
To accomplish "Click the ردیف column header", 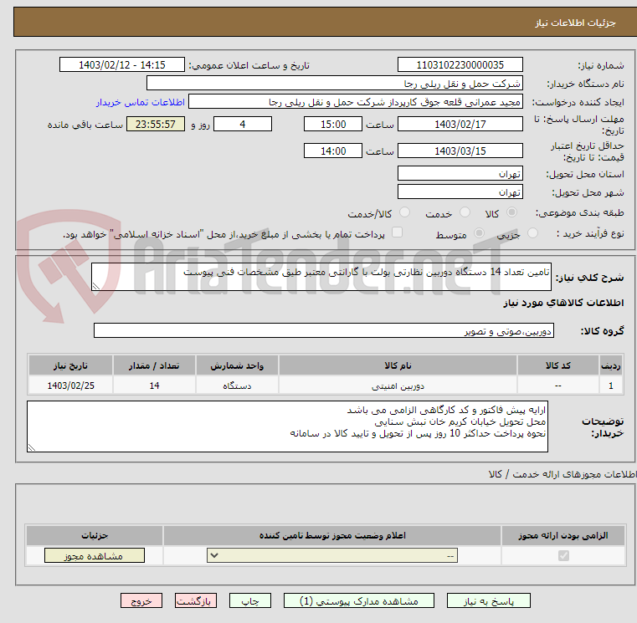I will (x=611, y=365).
